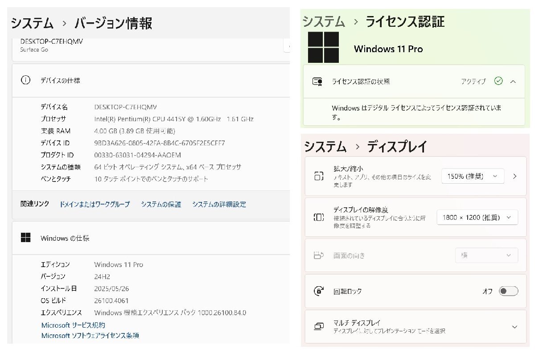Go to システム from バージョン情報 breadcrumb
The width and height of the screenshot is (535, 354).
click(32, 23)
